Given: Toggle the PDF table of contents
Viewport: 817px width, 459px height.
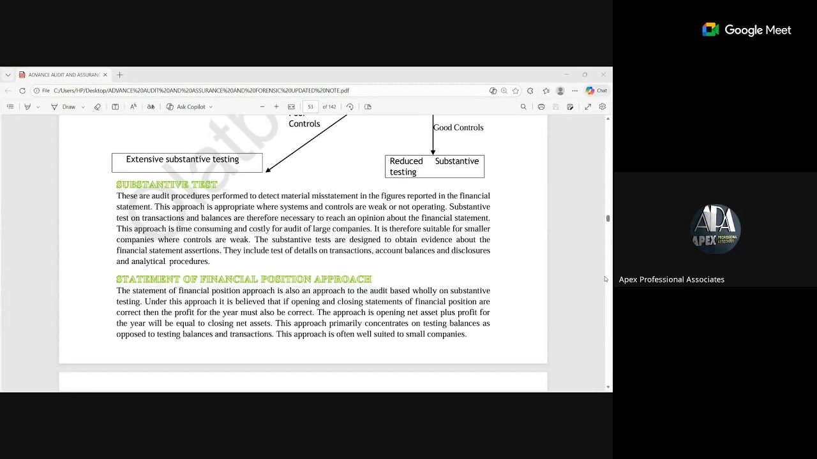Looking at the screenshot, I should [x=10, y=106].
